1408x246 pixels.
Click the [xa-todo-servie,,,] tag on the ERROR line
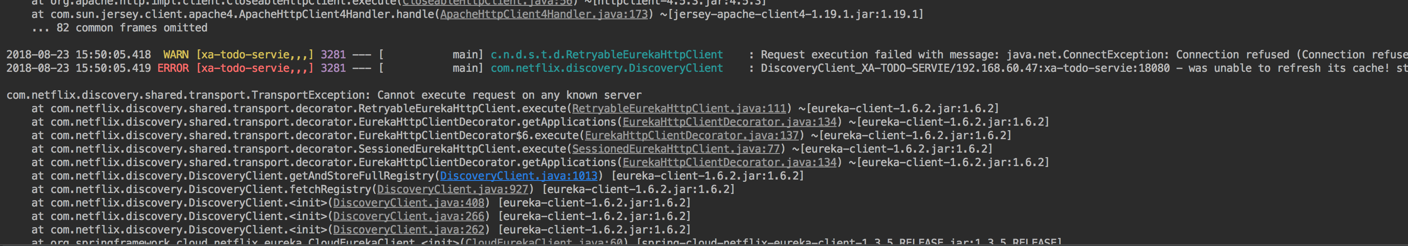[x=255, y=68]
